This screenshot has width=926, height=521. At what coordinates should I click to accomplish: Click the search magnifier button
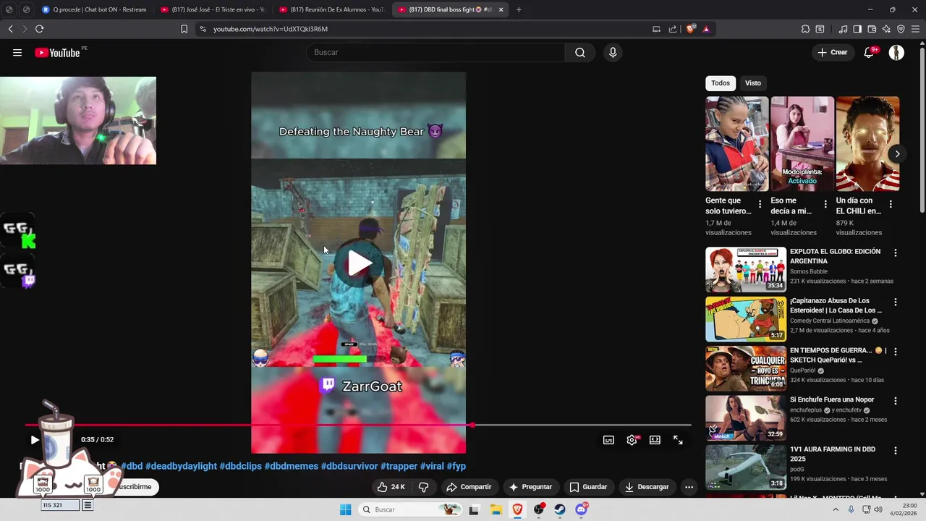point(580,52)
